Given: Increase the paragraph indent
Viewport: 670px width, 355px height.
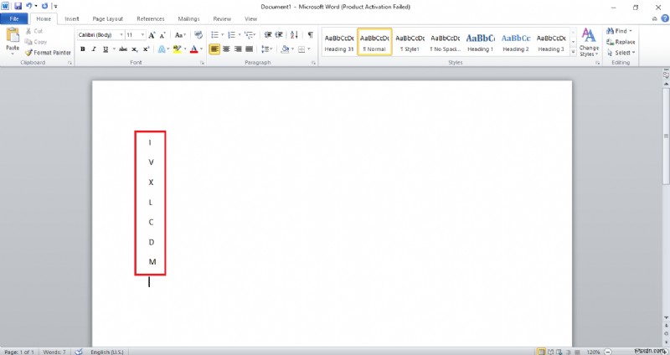Looking at the screenshot, I should 279,35.
